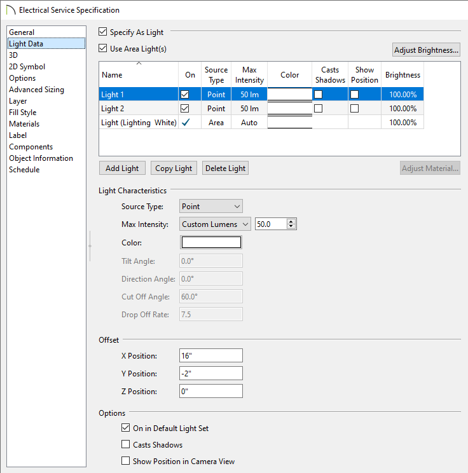Select the Light Data panel
Screen dimensions: 468x473
click(46, 44)
